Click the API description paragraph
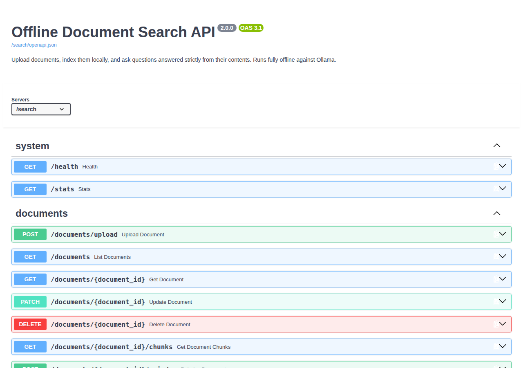 [x=174, y=60]
